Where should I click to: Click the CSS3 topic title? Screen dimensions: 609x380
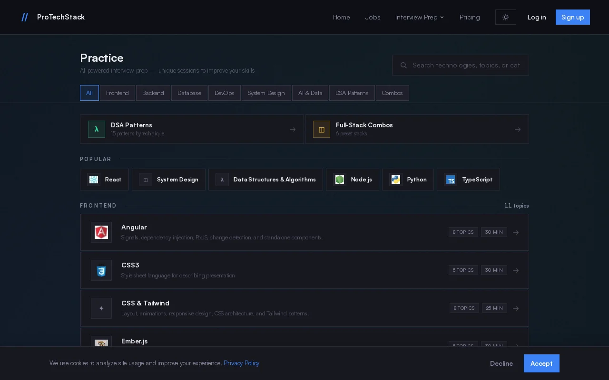pyautogui.click(x=130, y=265)
